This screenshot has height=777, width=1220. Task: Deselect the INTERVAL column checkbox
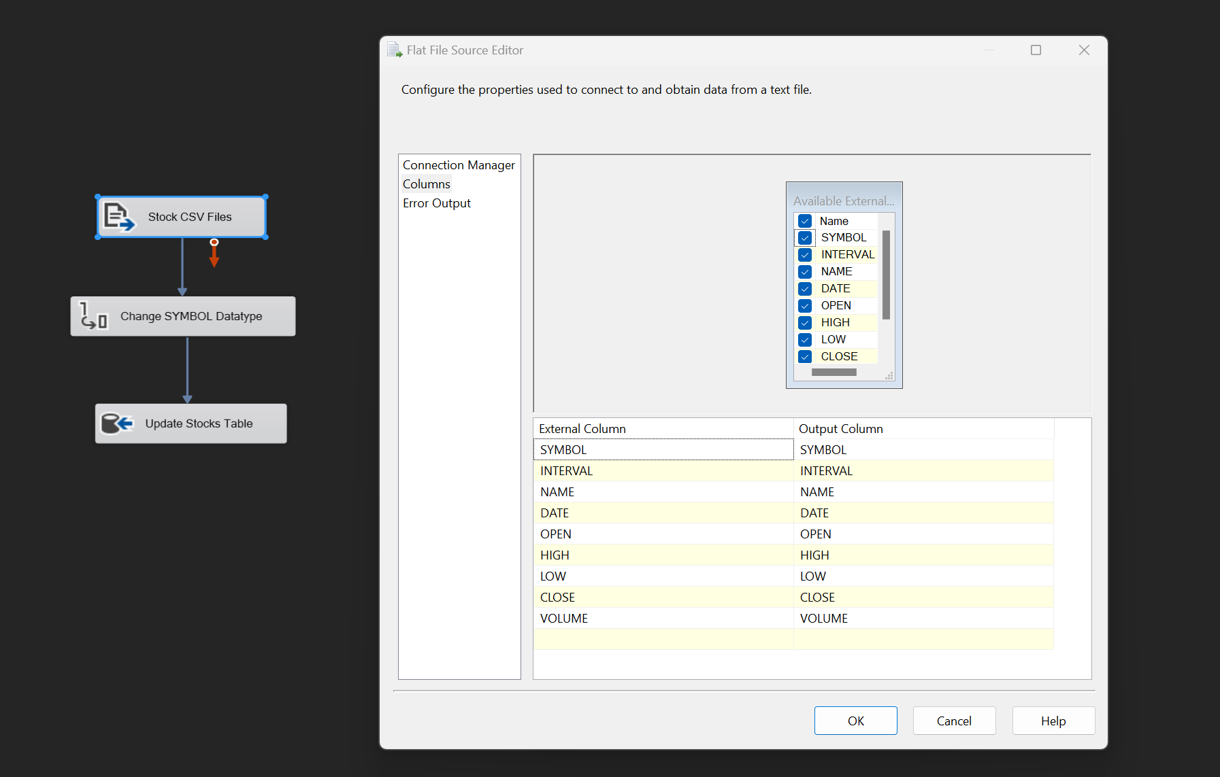(x=805, y=255)
